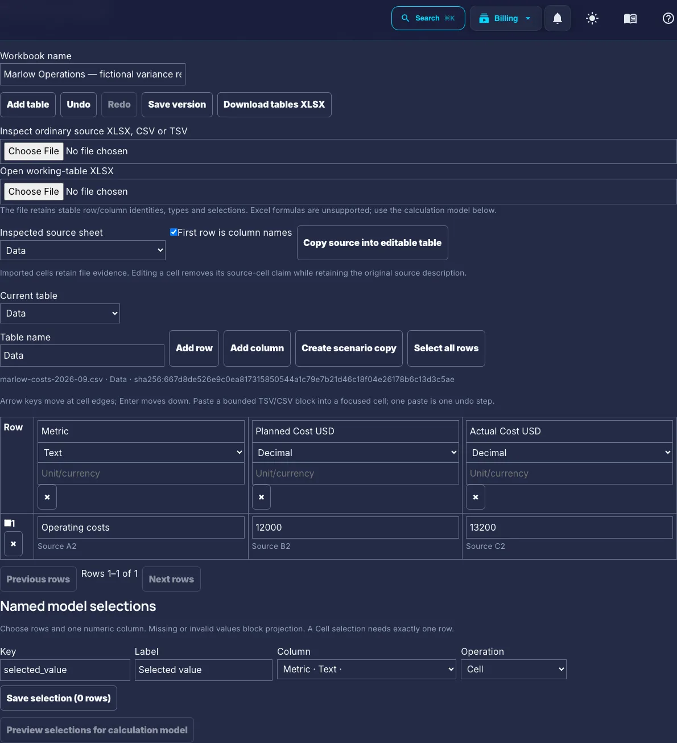This screenshot has height=743, width=677.
Task: Edit the 12000 cell
Action: click(x=355, y=527)
